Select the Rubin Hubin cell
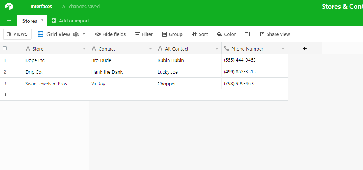Screen dimensions: 363x170 click(x=188, y=60)
